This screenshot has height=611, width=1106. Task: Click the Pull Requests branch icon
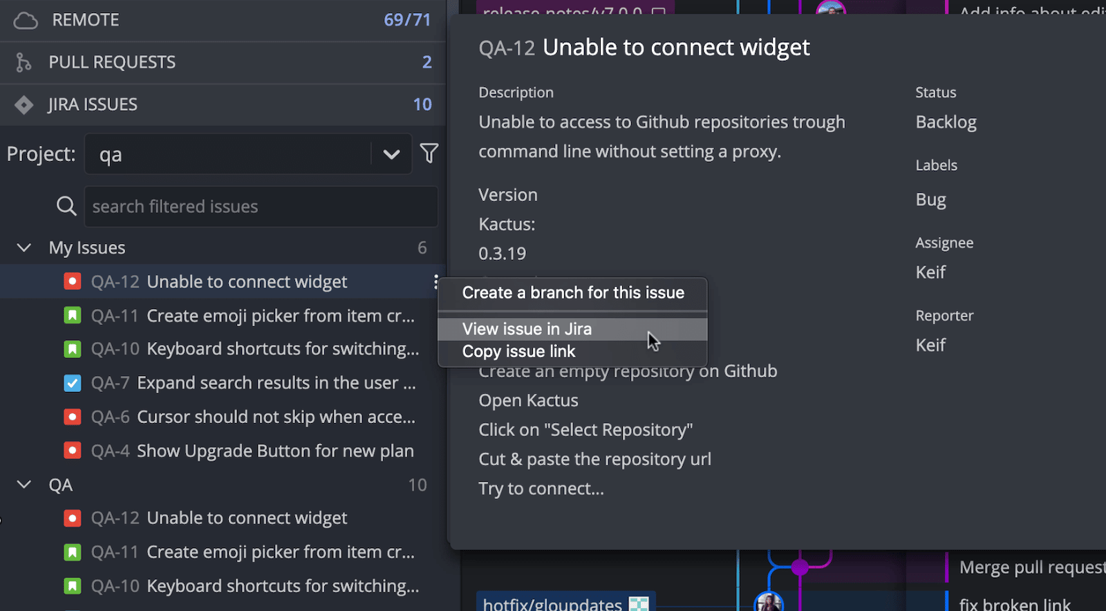(24, 63)
